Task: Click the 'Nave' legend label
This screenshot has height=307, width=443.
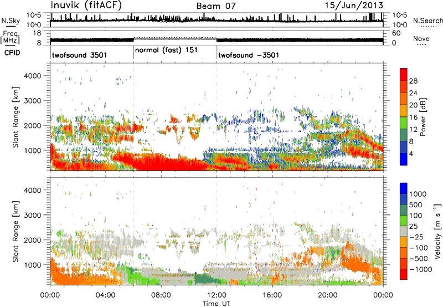Action: (421, 39)
